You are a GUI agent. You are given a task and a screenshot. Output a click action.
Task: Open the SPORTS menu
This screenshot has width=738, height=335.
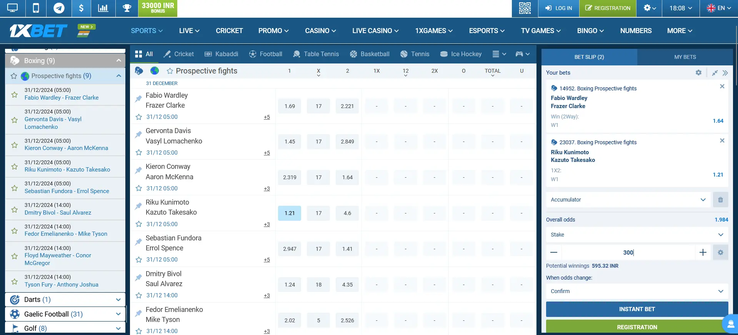147,31
